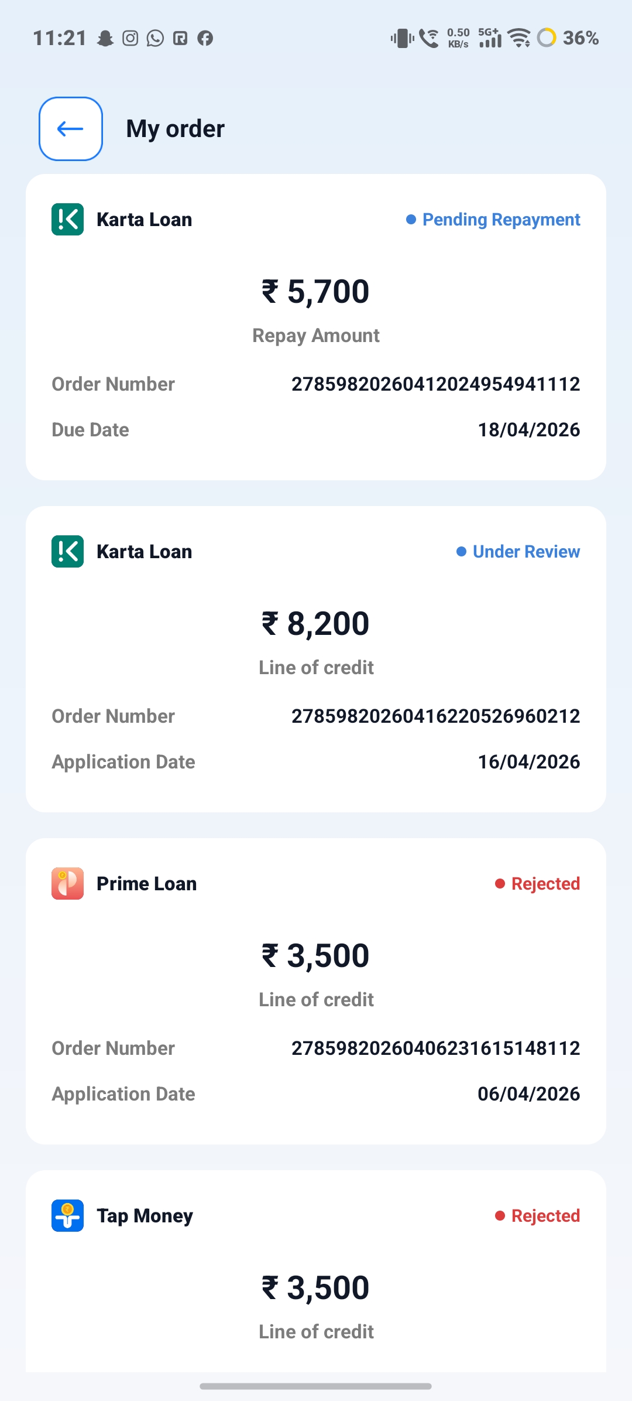This screenshot has height=1401, width=632.
Task: Tap the Snapchat notification icon
Action: 105,39
